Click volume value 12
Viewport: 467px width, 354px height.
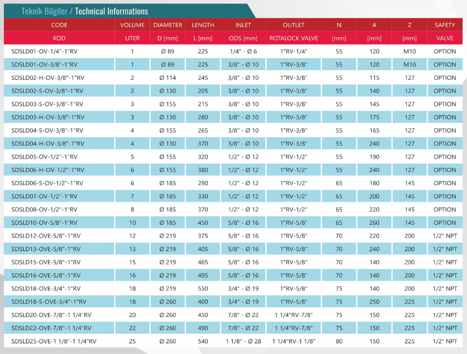pos(132,236)
